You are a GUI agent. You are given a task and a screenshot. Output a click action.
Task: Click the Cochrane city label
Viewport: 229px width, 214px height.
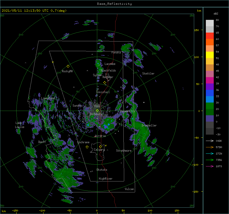pos(83,142)
